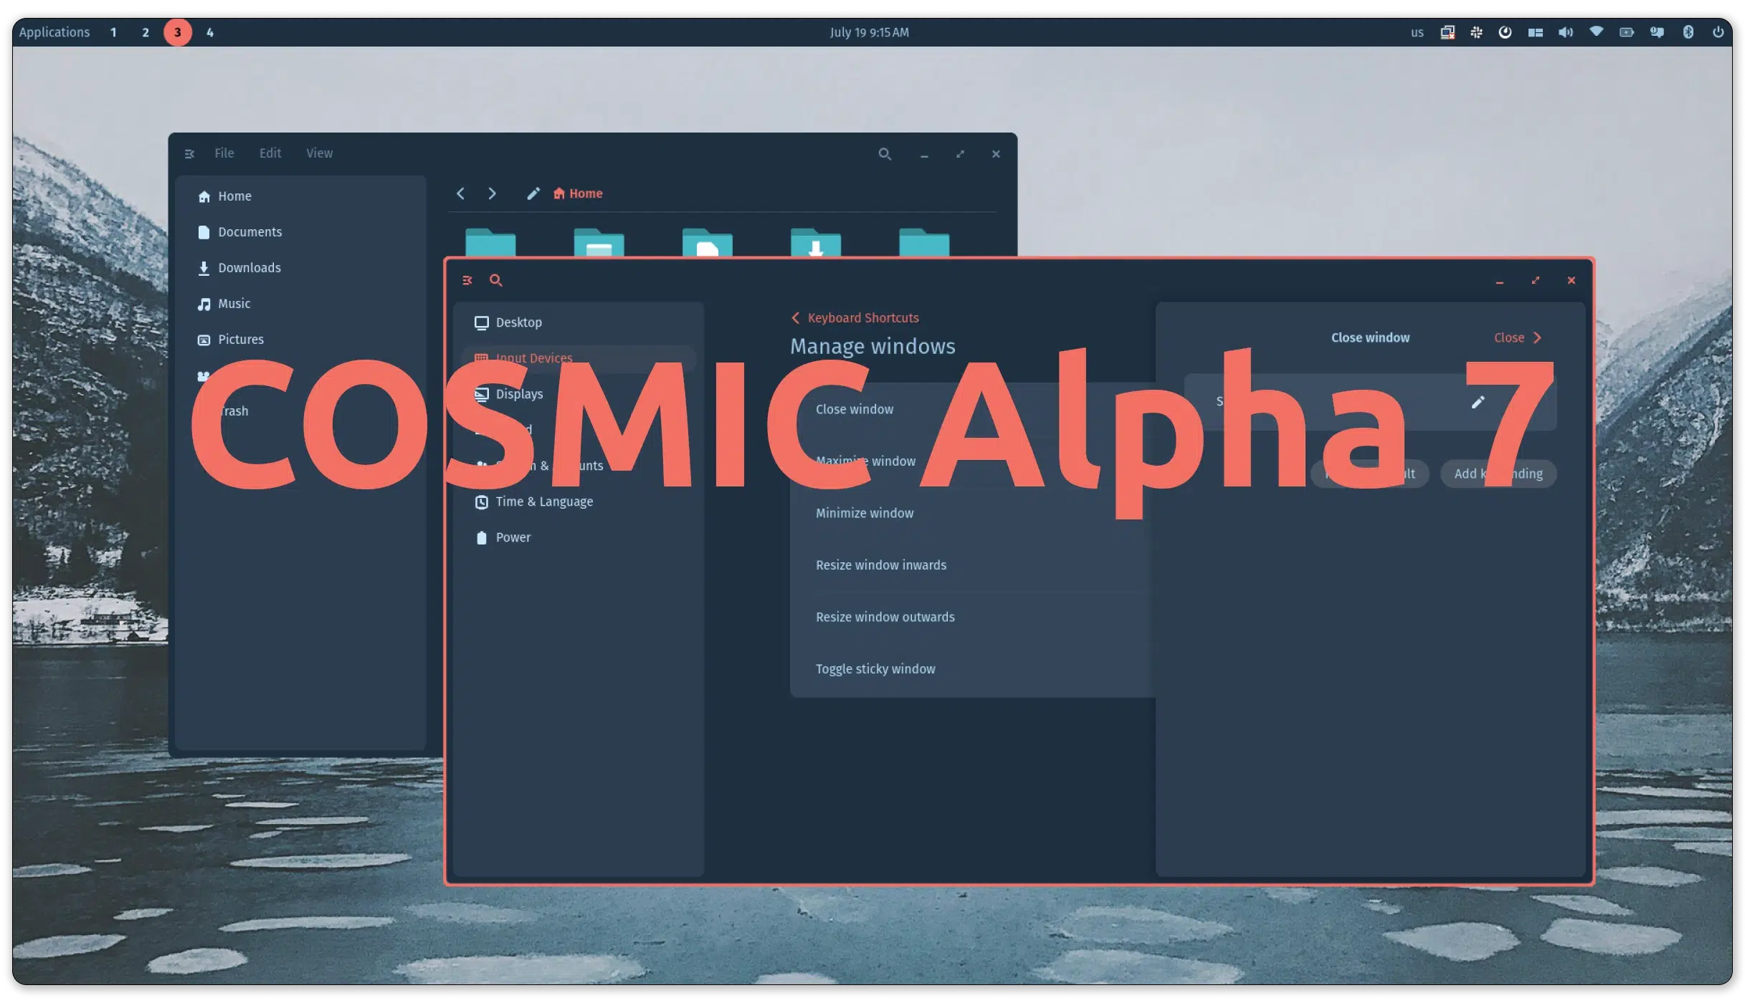
Task: Open Displays settings page
Action: (578, 394)
